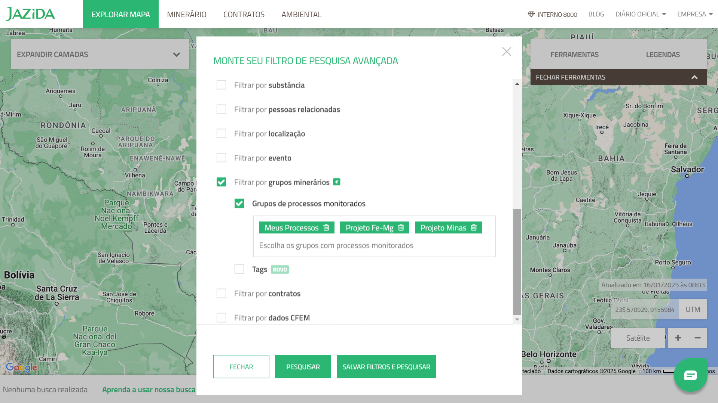Select the Projeto Minas tag
This screenshot has height=403, width=718.
443,228
